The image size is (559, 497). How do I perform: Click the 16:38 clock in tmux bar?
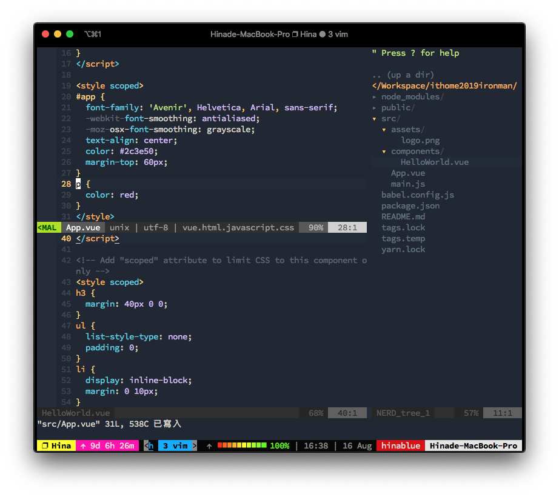[316, 445]
